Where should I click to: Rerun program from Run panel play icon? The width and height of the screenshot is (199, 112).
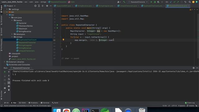pyautogui.click(x=5, y=72)
